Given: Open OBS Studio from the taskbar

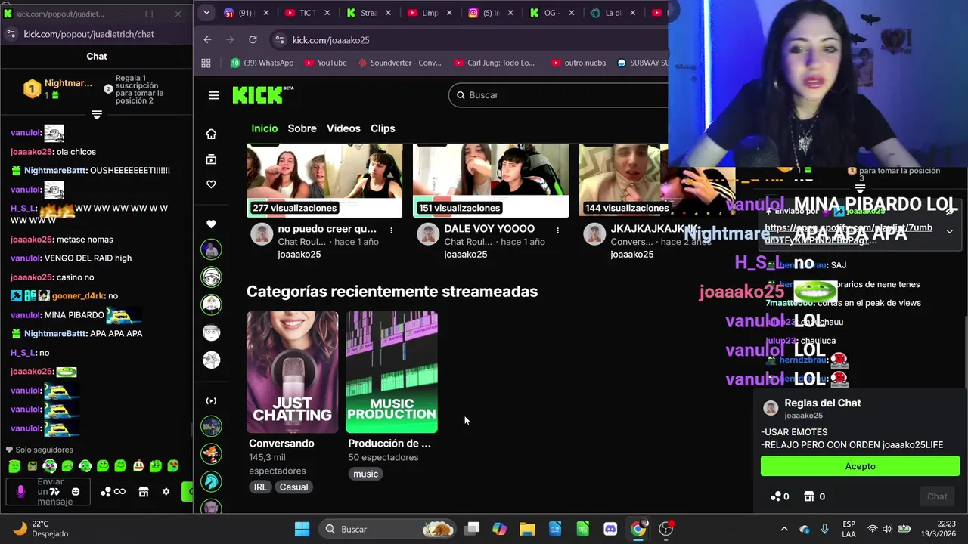Looking at the screenshot, I should [665, 529].
